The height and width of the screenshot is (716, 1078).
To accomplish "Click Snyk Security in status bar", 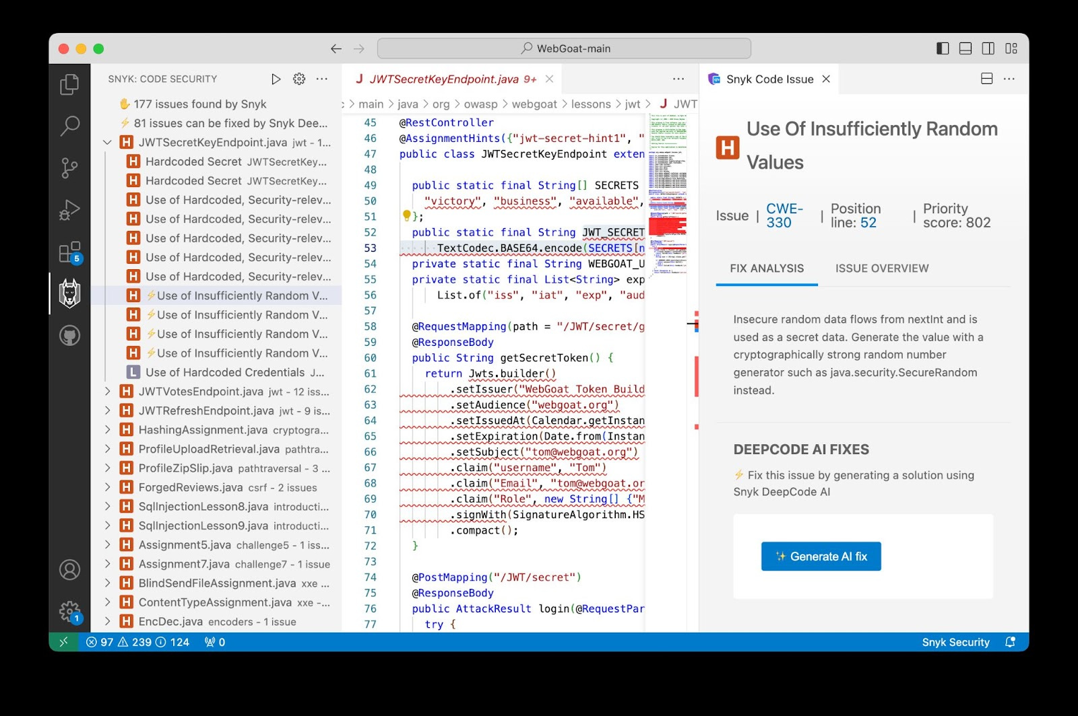I will click(955, 642).
